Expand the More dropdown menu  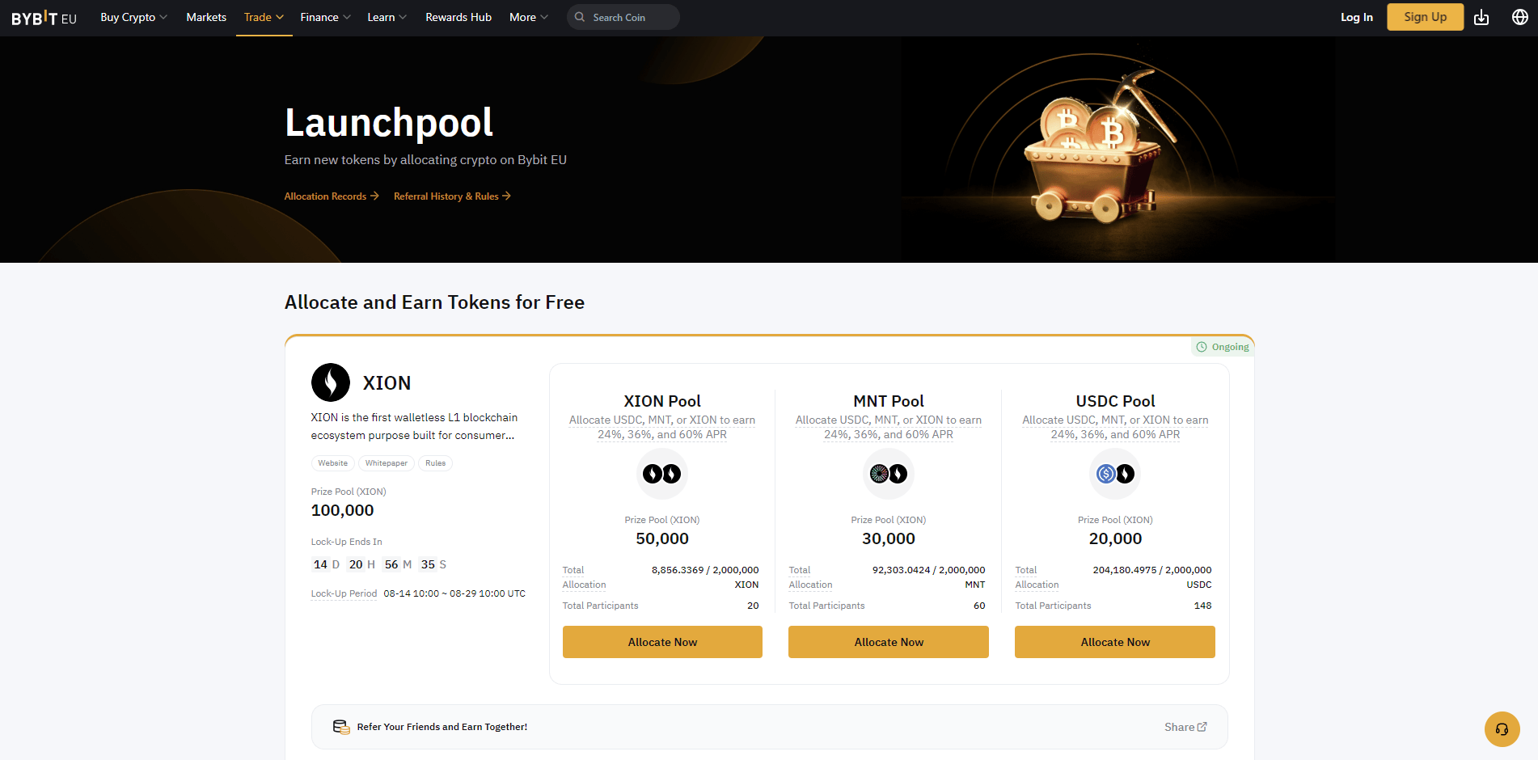[x=529, y=17]
